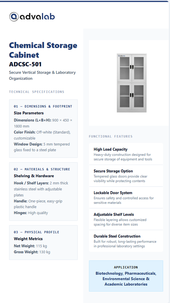Click the 01 — DIMENSIONS & FOOTPRINT heading
The image size is (170, 303).
(43, 106)
